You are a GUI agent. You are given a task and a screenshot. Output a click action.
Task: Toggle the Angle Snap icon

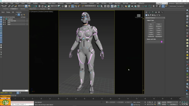pos(73,6)
